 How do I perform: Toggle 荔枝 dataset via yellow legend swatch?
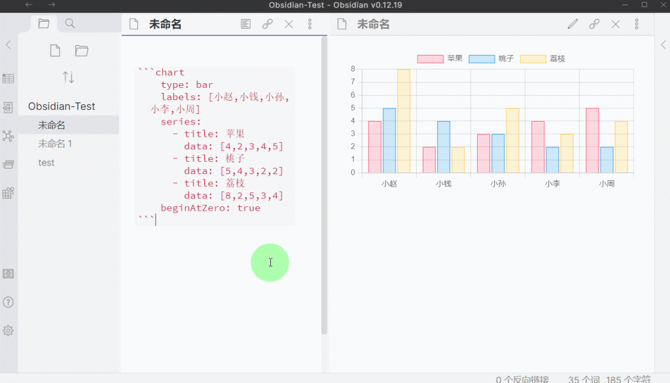pos(533,59)
